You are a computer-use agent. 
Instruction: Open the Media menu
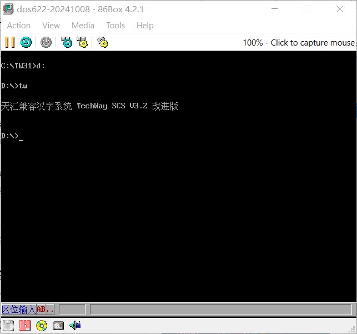(x=83, y=26)
